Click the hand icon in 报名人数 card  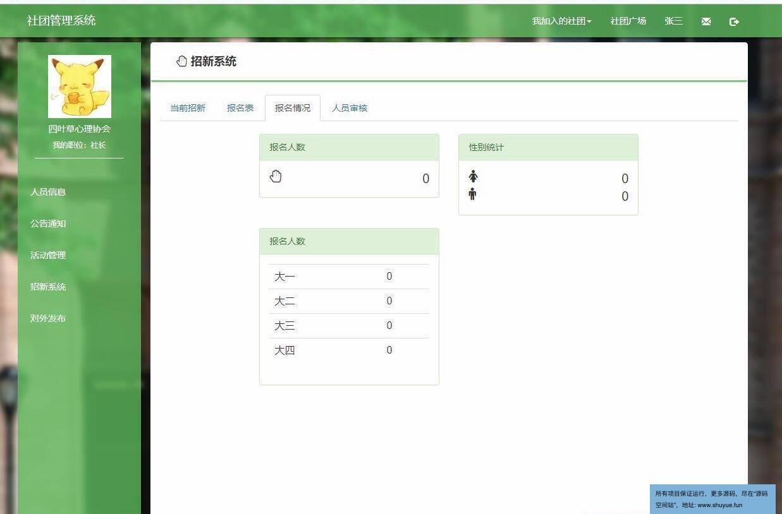click(x=276, y=176)
